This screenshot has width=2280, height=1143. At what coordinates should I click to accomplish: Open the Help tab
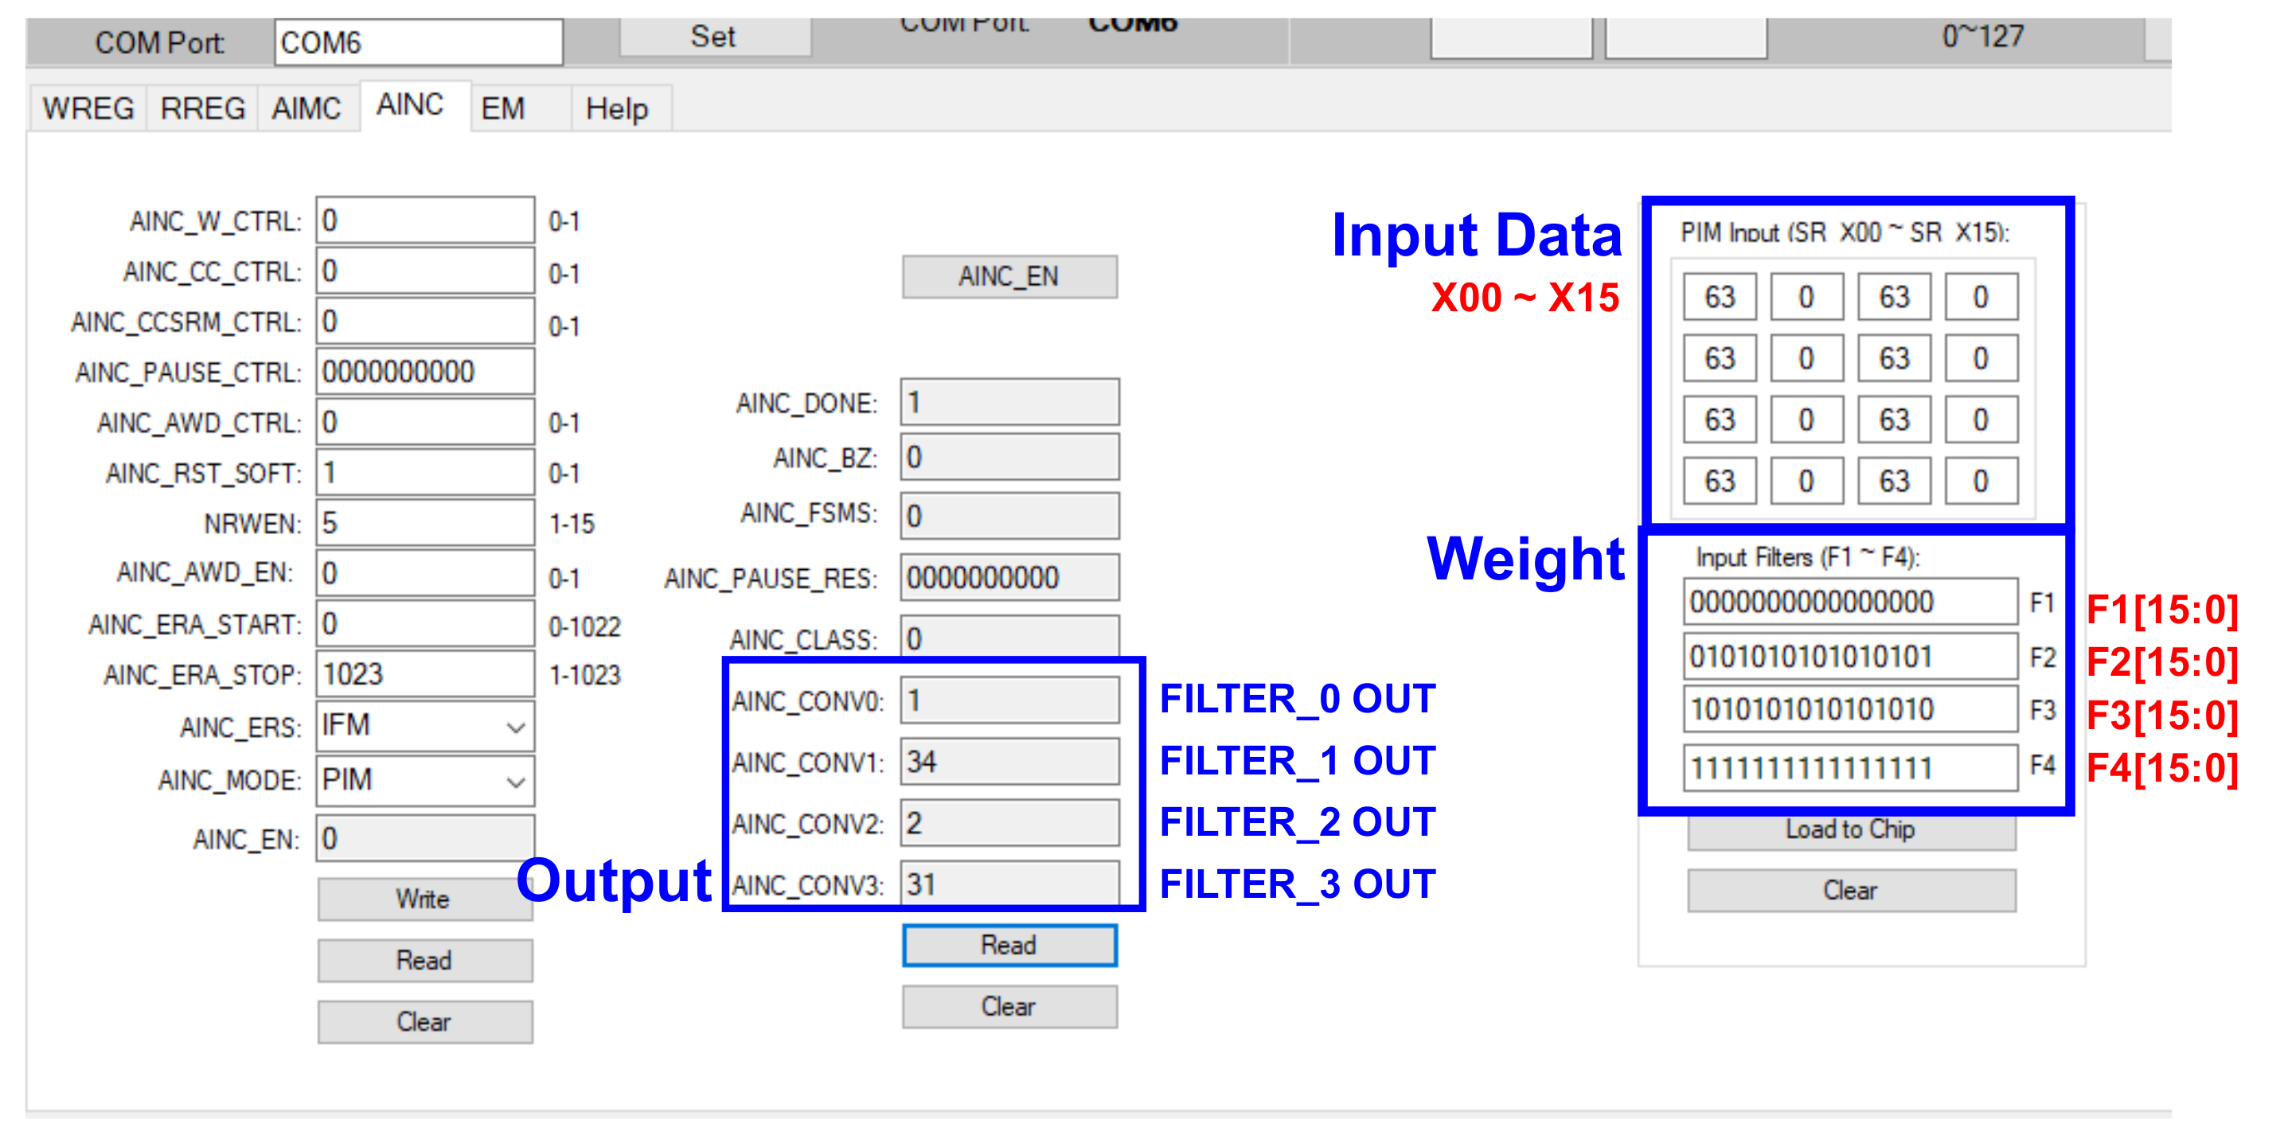[x=616, y=109]
